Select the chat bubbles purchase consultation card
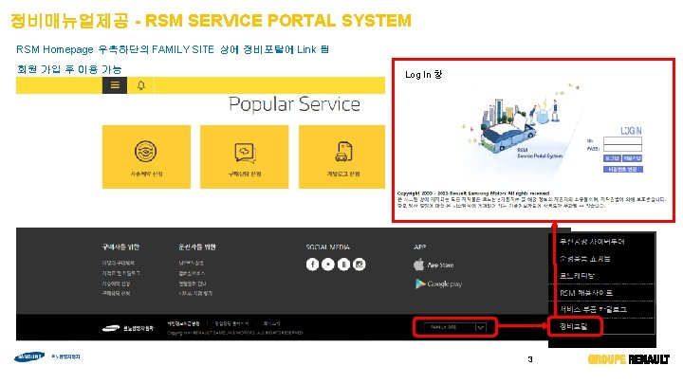The width and height of the screenshot is (683, 384). point(245,156)
